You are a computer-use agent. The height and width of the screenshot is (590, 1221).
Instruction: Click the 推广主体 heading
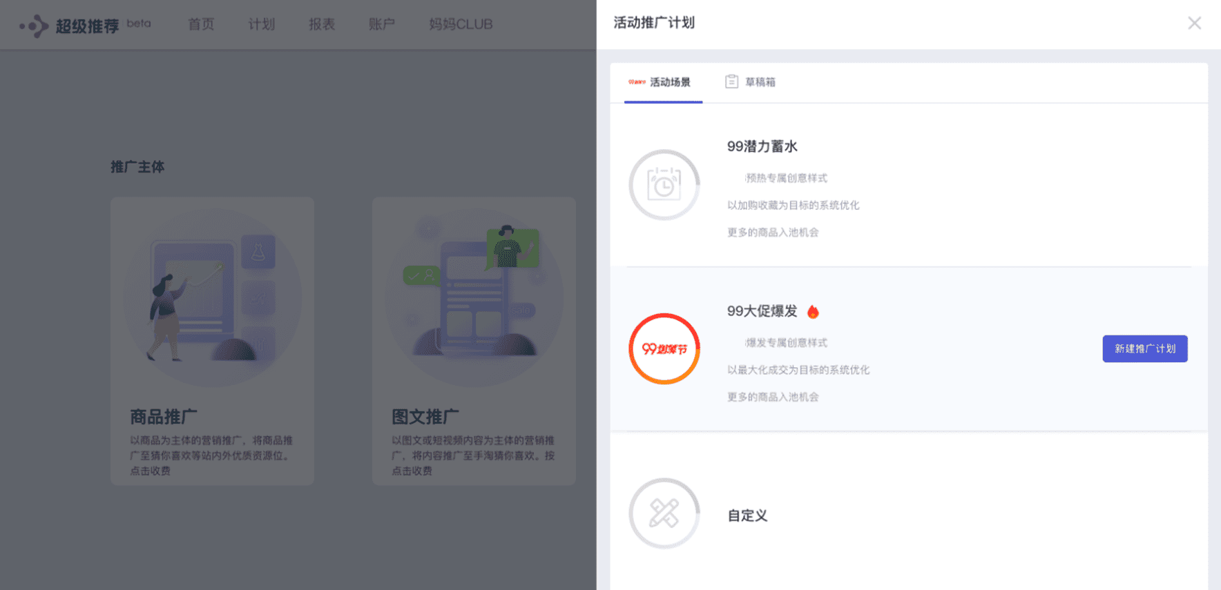[x=137, y=167]
